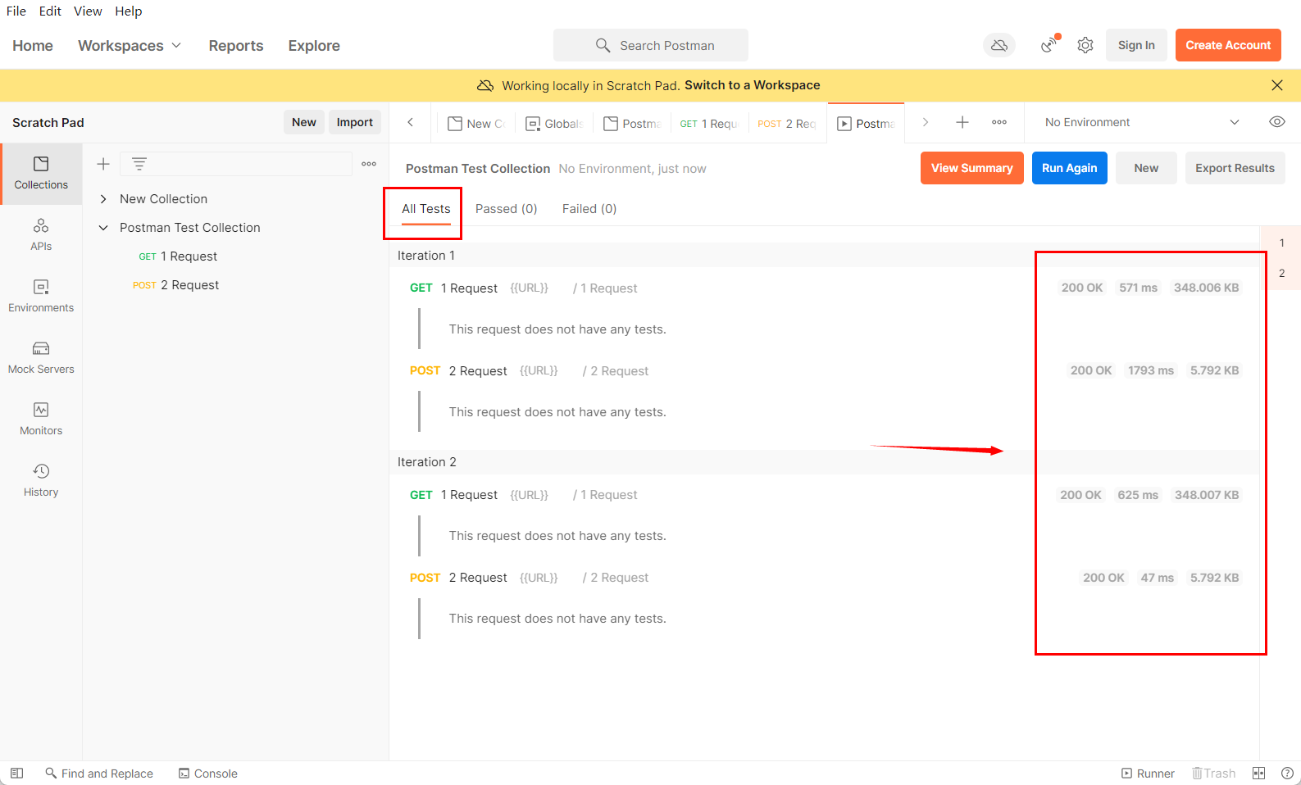Switch to the Passed (0) tab
1301x785 pixels.
[x=507, y=209]
